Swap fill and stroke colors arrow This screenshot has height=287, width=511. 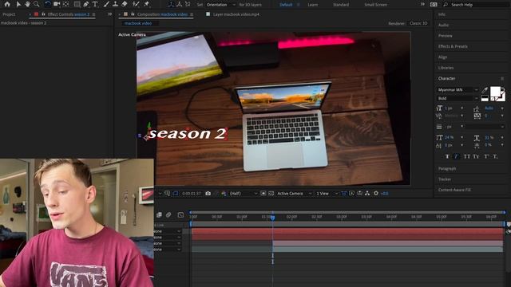[x=504, y=88]
